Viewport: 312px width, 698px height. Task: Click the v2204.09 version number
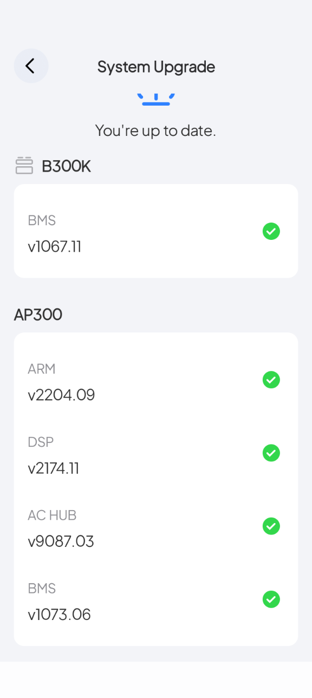click(61, 395)
